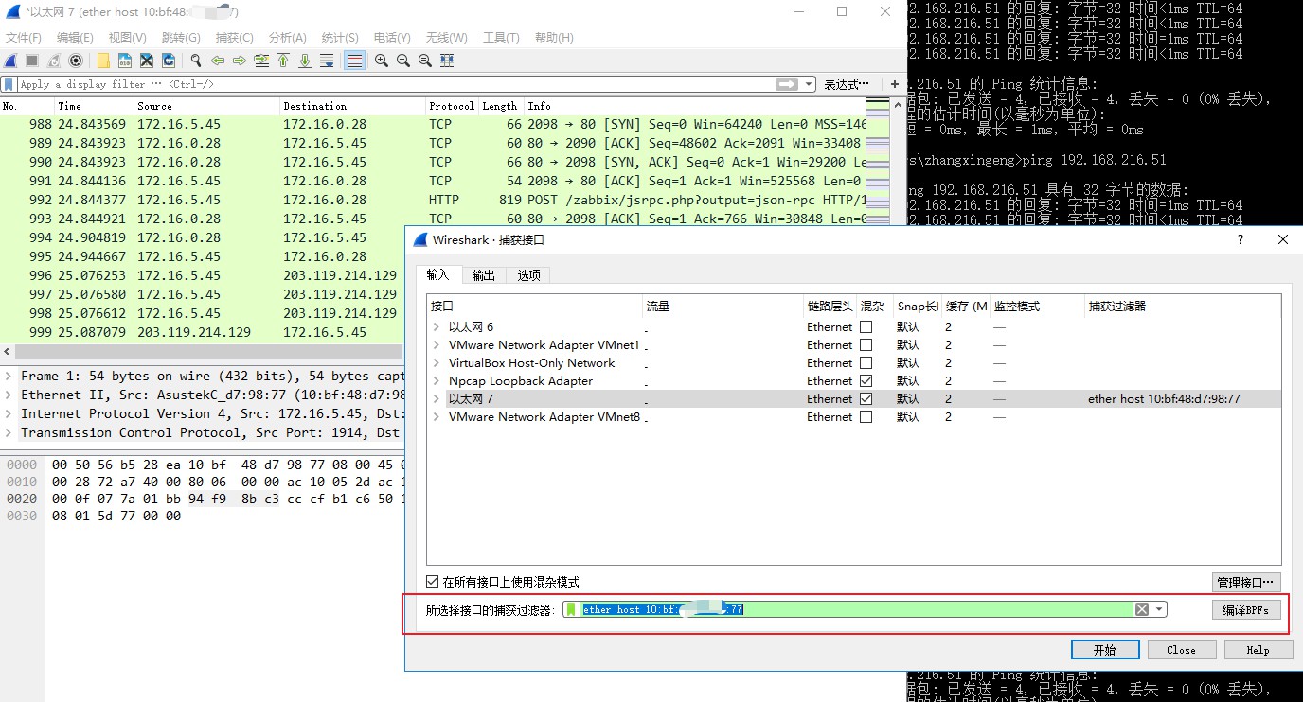Jump to first packet icon

[x=283, y=61]
